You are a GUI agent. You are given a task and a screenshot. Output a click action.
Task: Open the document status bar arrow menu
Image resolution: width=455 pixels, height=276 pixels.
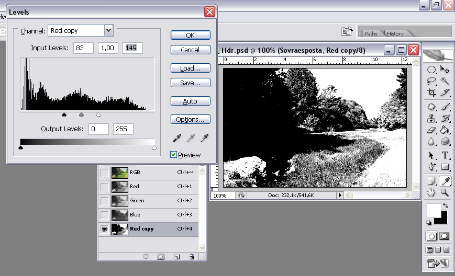339,195
